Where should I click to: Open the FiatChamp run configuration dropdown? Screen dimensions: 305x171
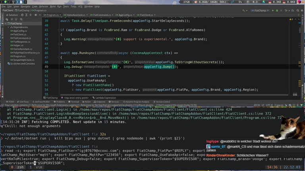tap(260, 10)
